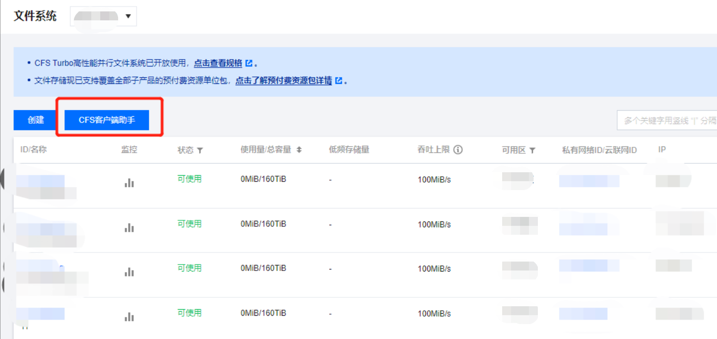This screenshot has width=717, height=339.
Task: Click the 监控 column header
Action: click(129, 149)
